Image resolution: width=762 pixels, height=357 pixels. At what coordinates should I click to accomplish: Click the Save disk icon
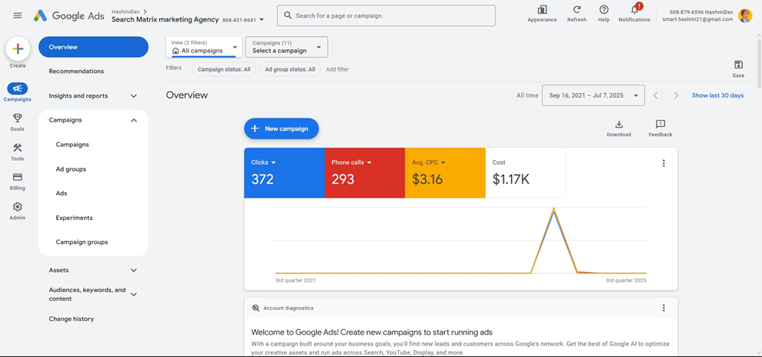(x=738, y=65)
